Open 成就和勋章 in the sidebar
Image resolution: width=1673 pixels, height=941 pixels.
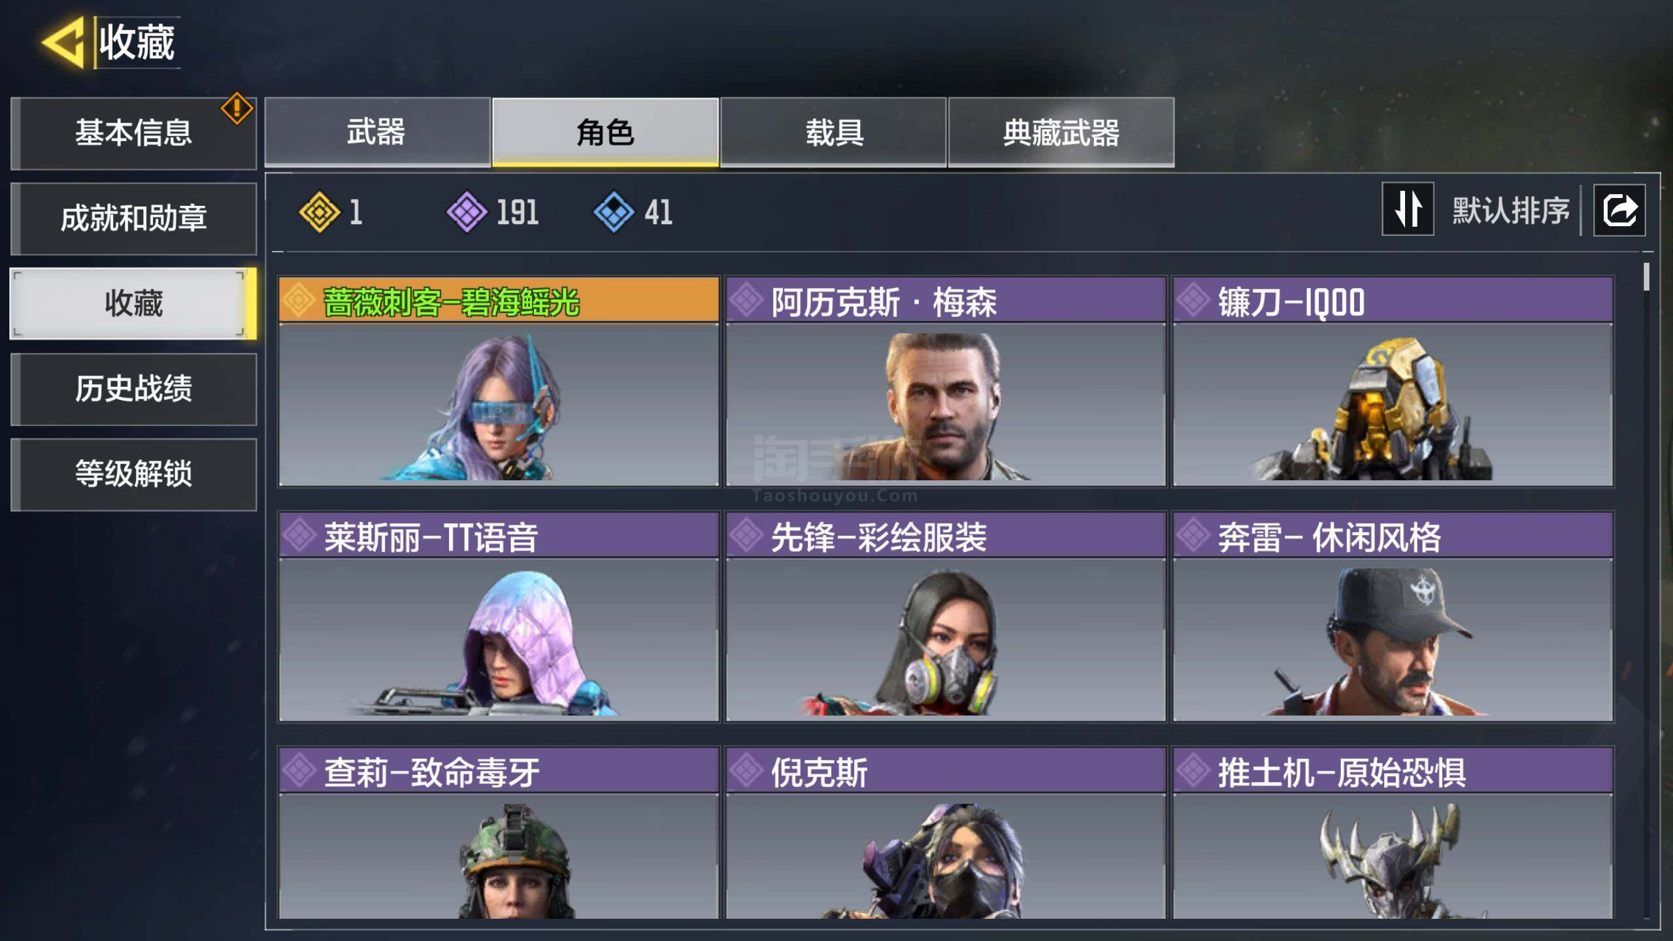point(134,218)
